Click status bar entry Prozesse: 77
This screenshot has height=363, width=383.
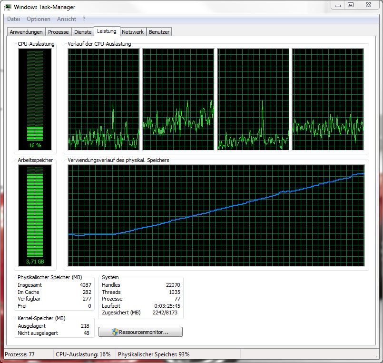20,354
